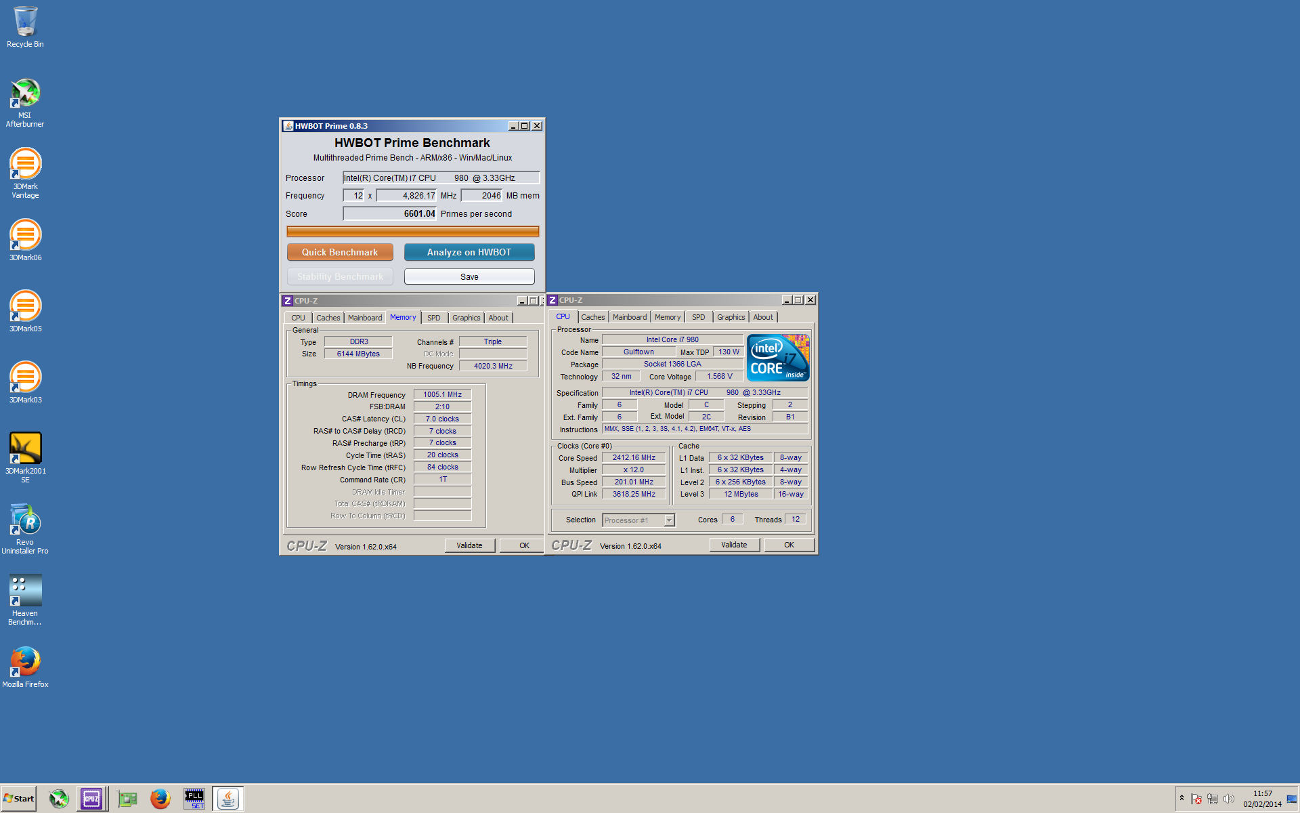Click the Firefox taskbar icon
1300x813 pixels.
click(160, 799)
